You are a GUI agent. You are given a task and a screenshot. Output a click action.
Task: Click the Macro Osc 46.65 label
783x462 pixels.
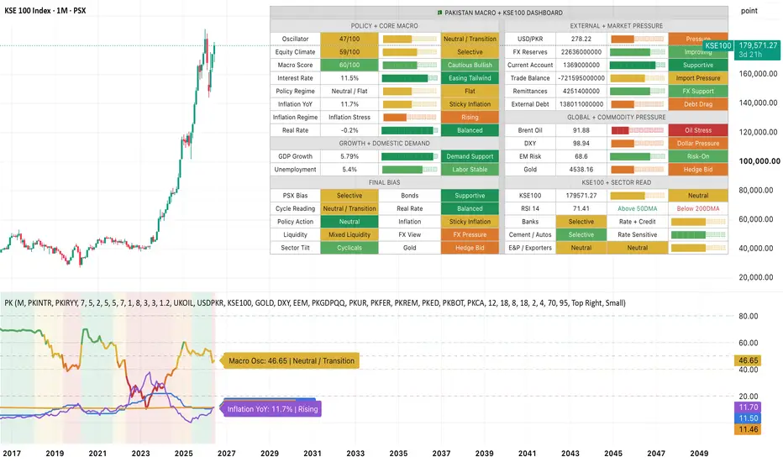pyautogui.click(x=292, y=360)
